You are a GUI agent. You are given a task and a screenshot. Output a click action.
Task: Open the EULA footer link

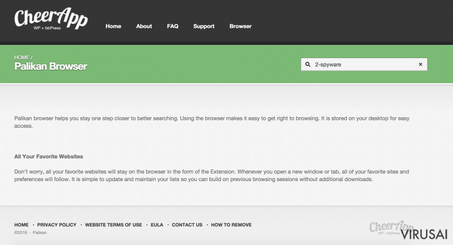click(x=157, y=225)
